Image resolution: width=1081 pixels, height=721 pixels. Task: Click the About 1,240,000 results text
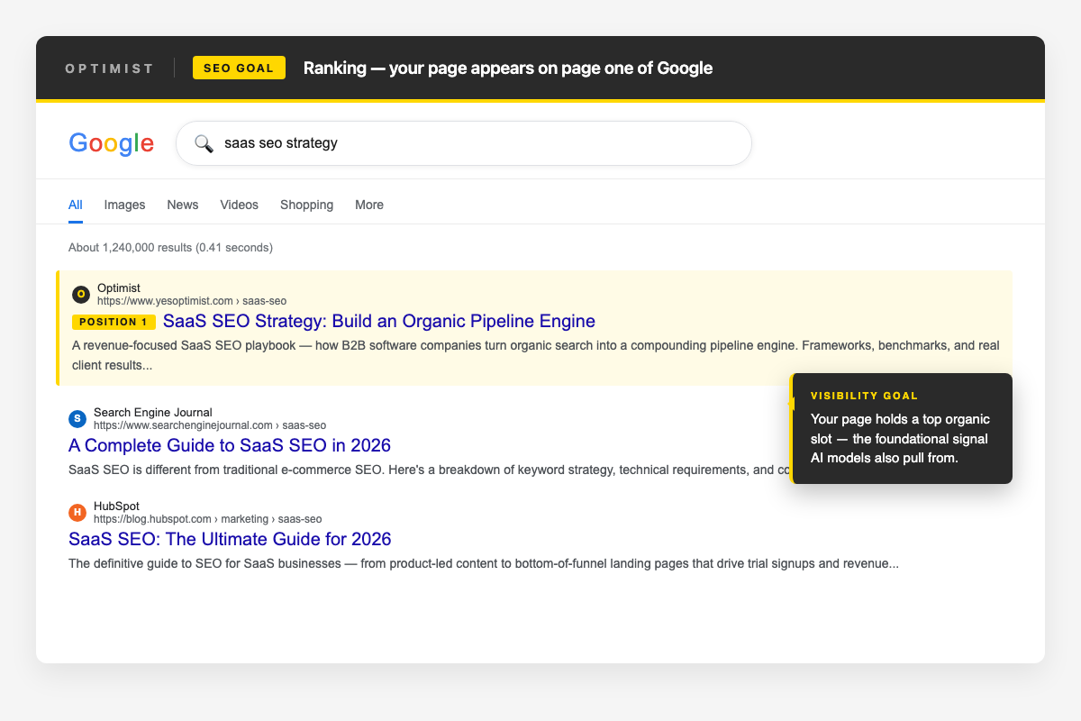click(170, 247)
